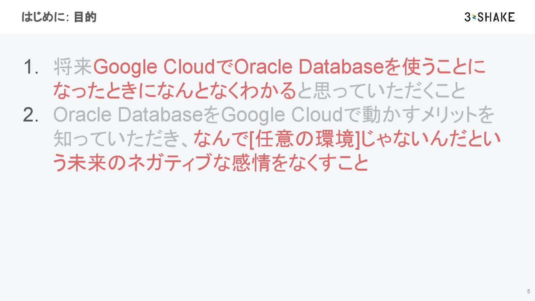Click the list number 1.
The width and height of the screenshot is (535, 301).
click(x=31, y=68)
